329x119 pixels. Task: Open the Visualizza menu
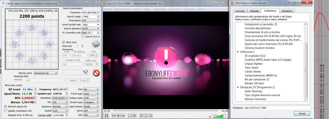click(x=189, y=9)
